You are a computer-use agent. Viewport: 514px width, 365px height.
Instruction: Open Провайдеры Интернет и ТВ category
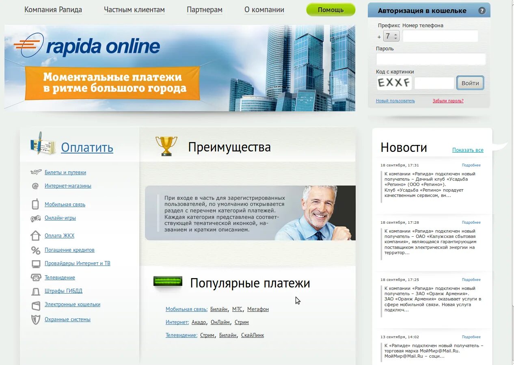coord(78,263)
